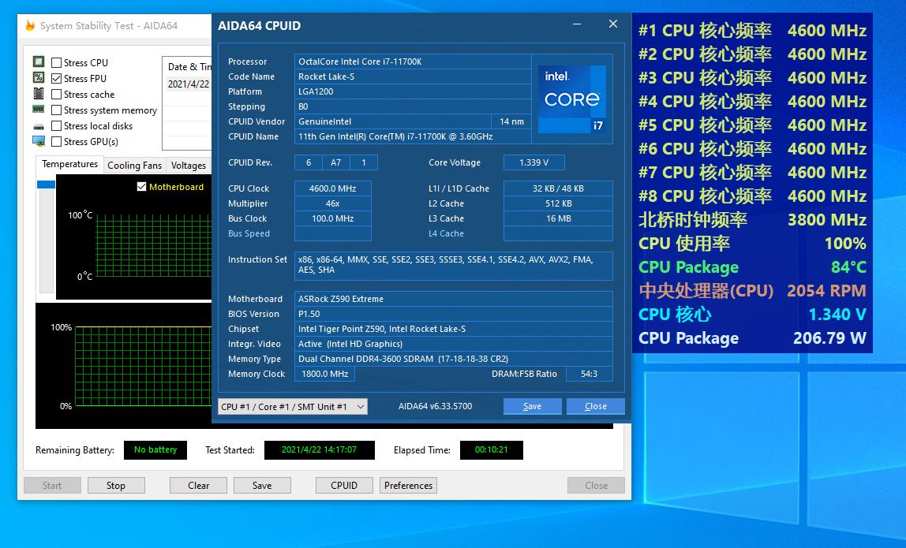
Task: Close the AIDA64 CPUID dialog with X
Action: click(x=613, y=24)
